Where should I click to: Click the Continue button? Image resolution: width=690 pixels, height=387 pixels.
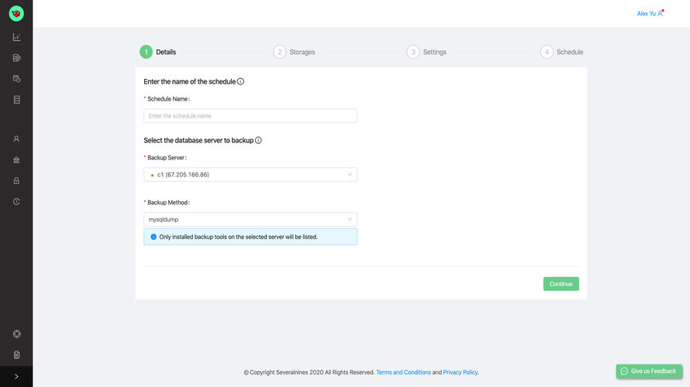pyautogui.click(x=561, y=284)
